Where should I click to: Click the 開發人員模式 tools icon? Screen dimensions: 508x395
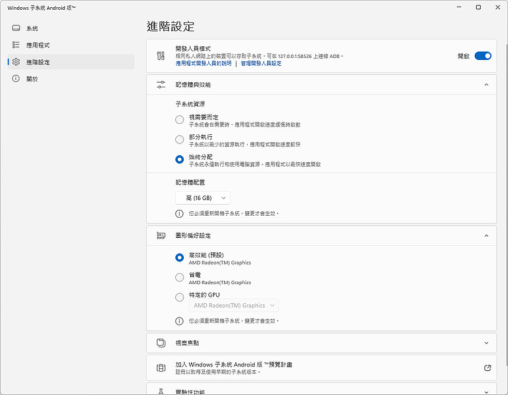pyautogui.click(x=161, y=56)
